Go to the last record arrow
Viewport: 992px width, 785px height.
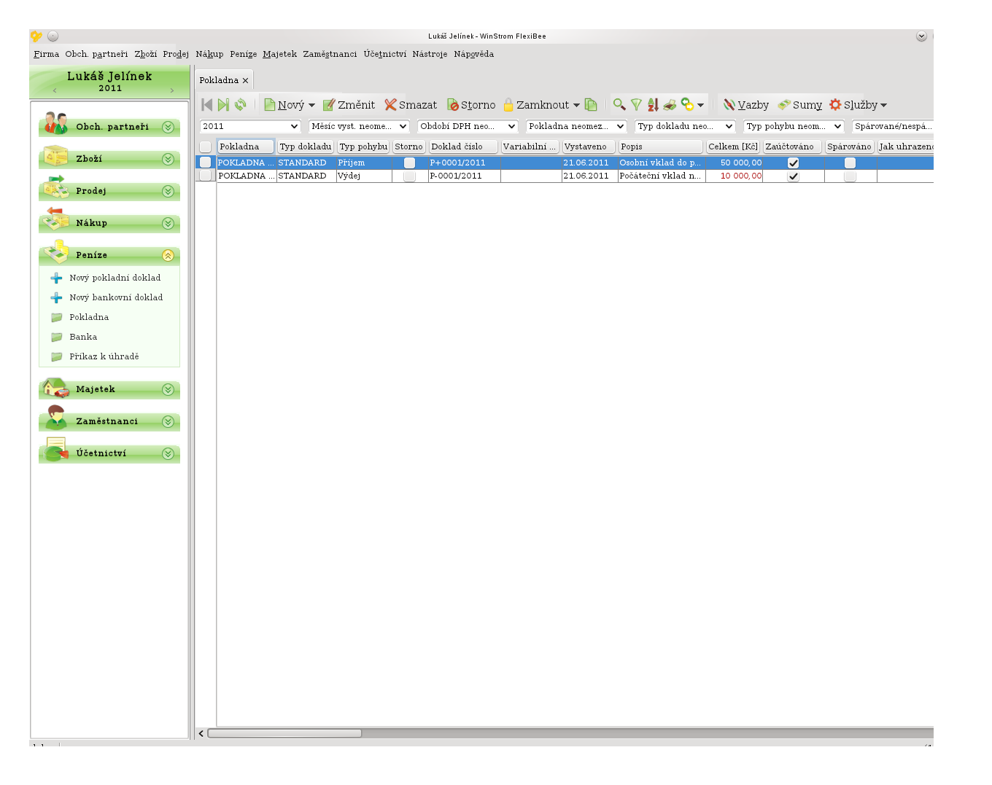pos(223,105)
